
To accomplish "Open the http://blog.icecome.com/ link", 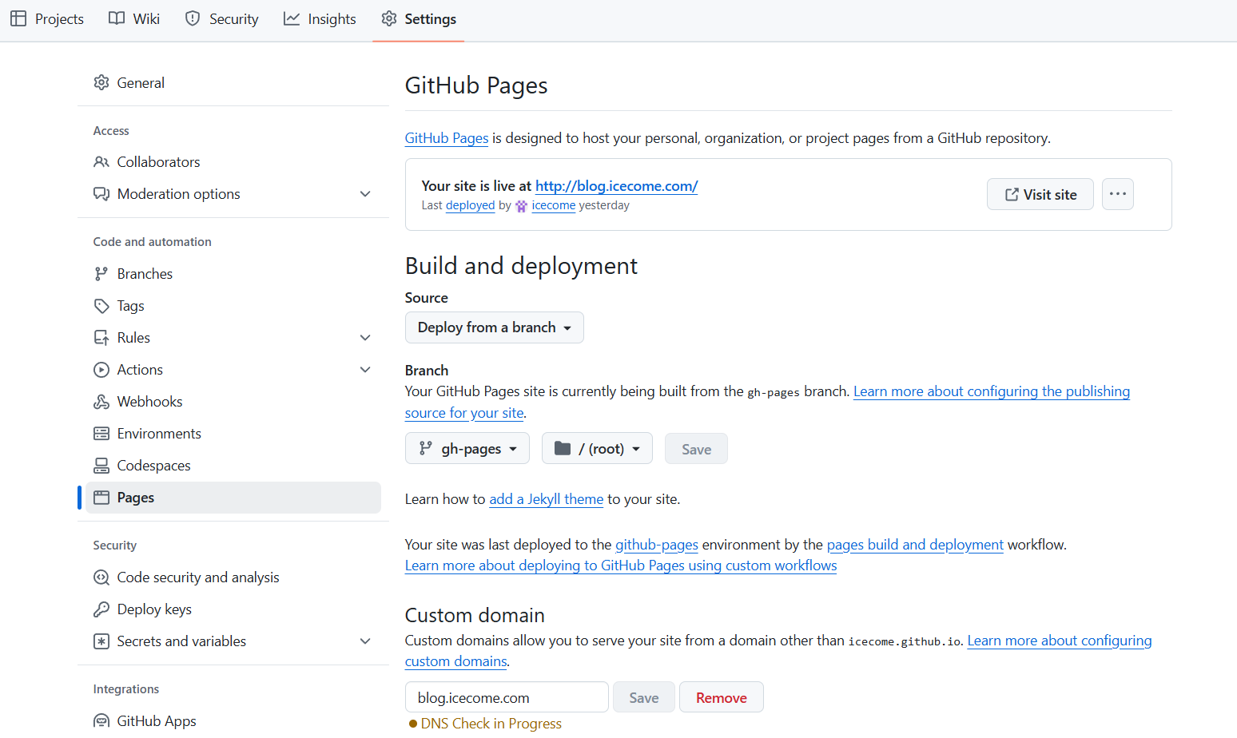I will point(616,186).
